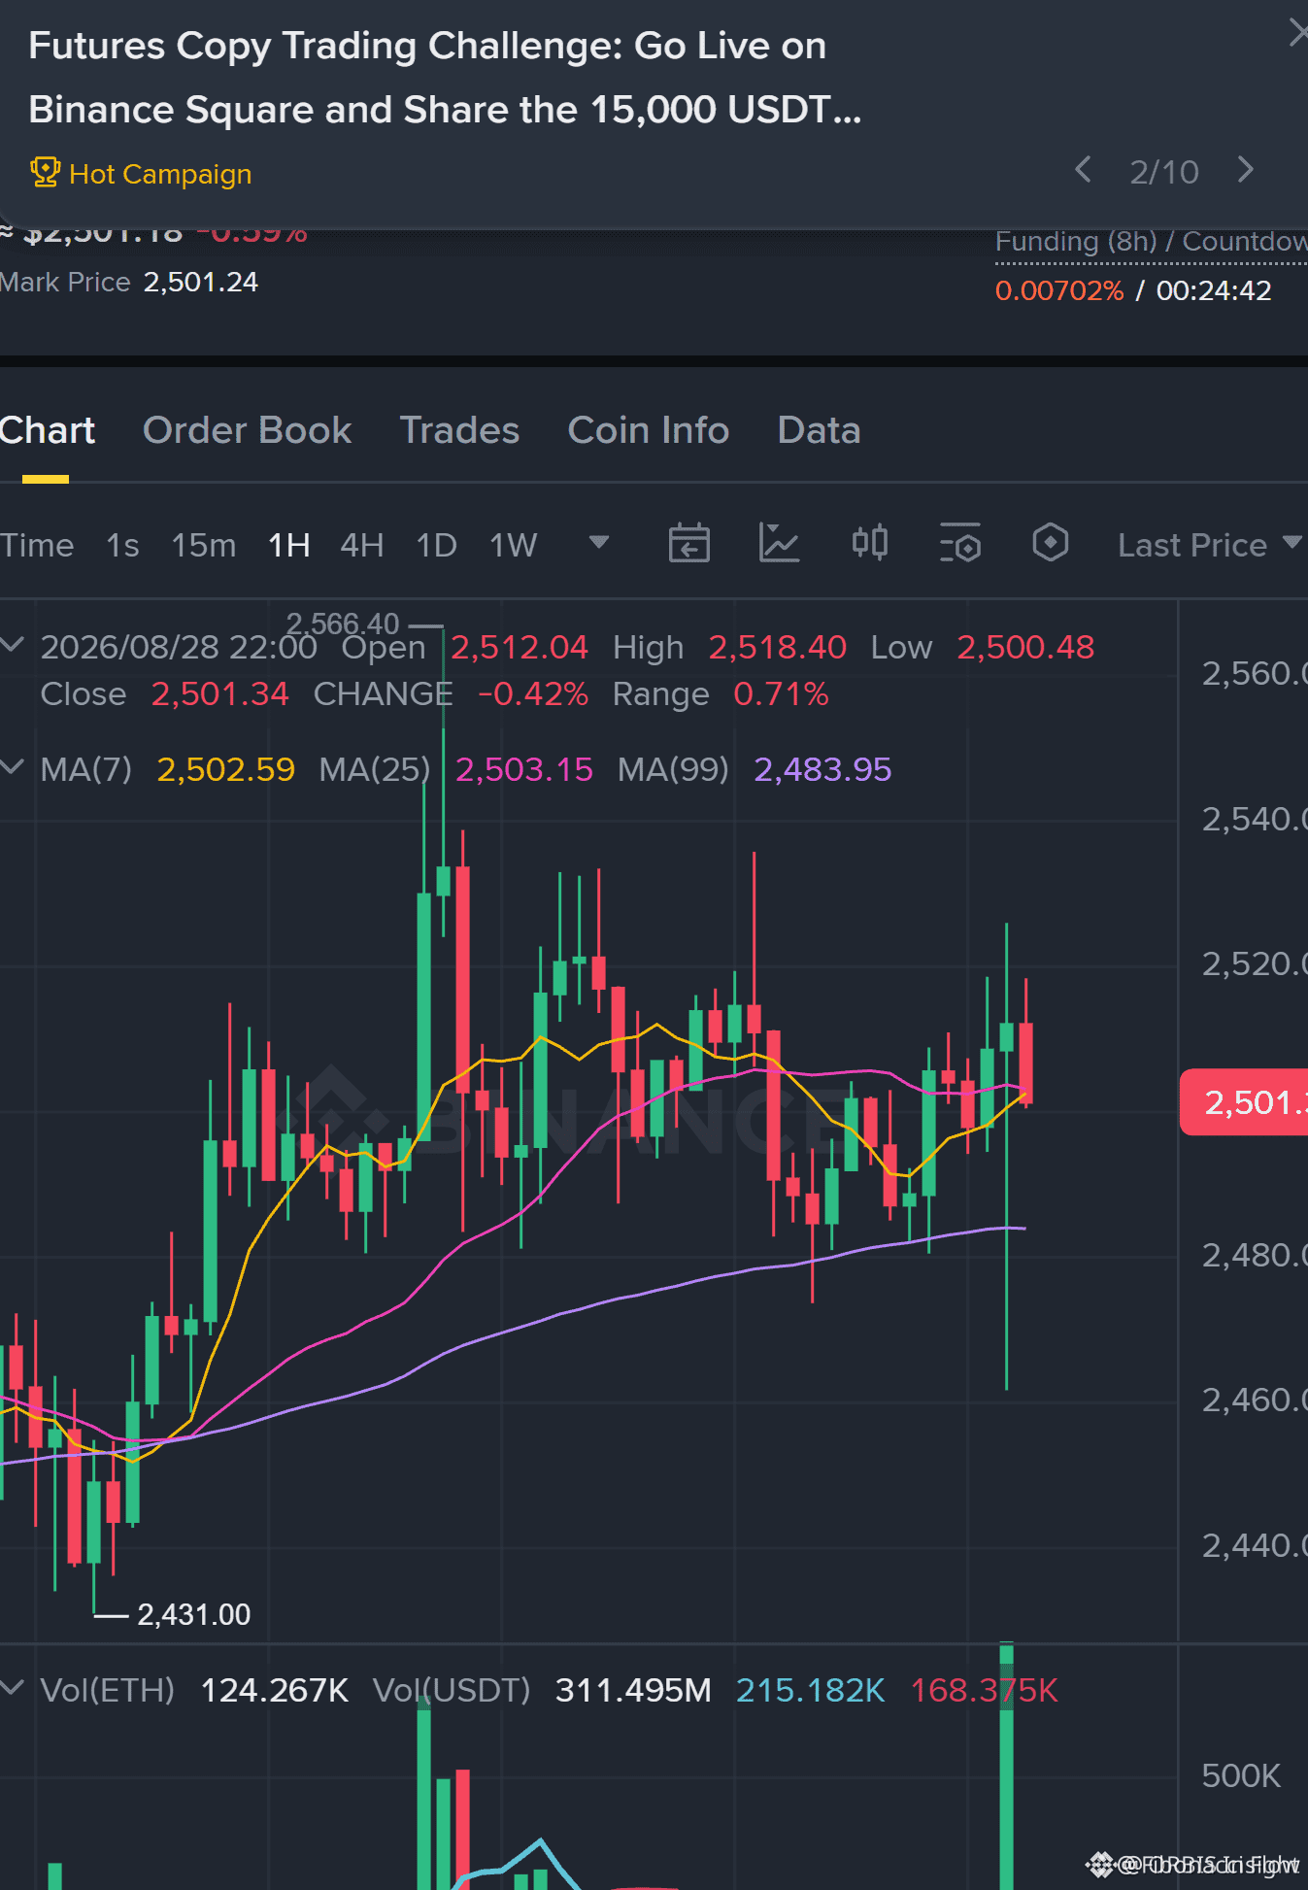Viewport: 1308px width, 1890px height.
Task: Click the Low 2,500.48 value
Action: tap(1025, 647)
